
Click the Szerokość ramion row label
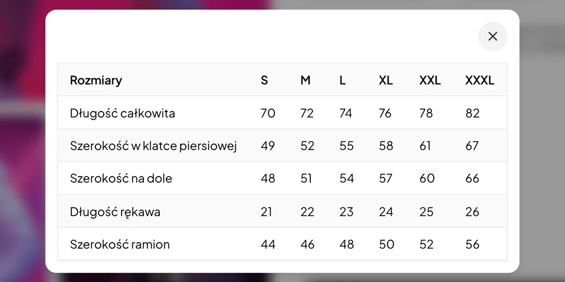tap(120, 245)
